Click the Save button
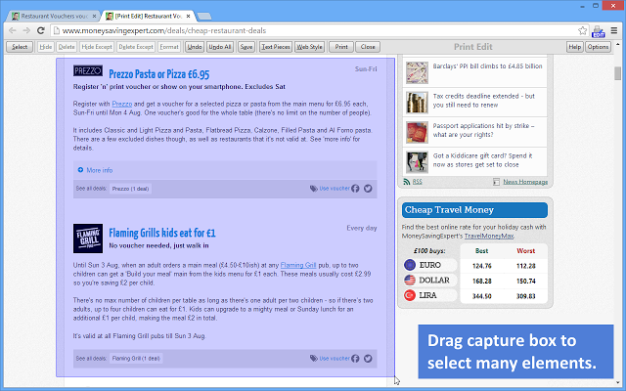This screenshot has width=626, height=391. coord(246,47)
